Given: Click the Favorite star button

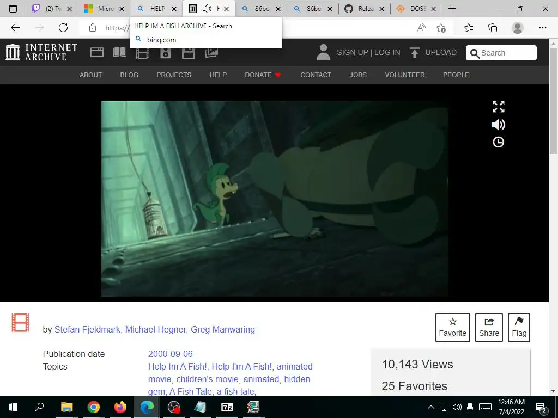Looking at the screenshot, I should point(453,327).
